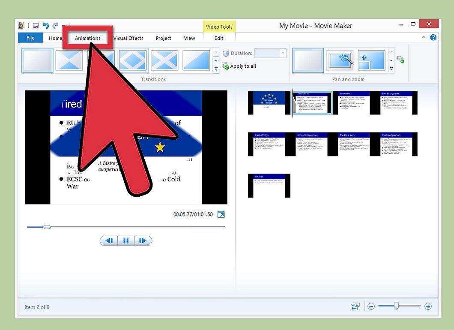Click Apply to all transitions button

[x=239, y=66]
